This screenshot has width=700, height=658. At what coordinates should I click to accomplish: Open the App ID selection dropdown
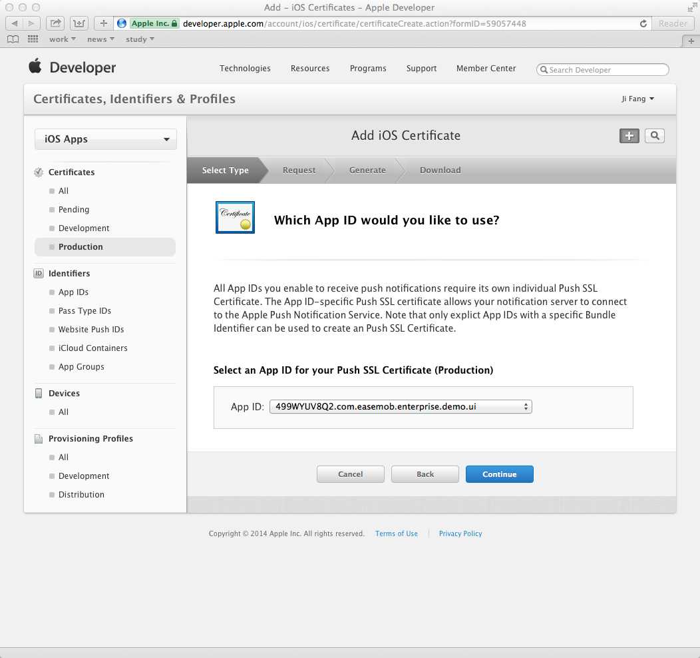click(401, 406)
